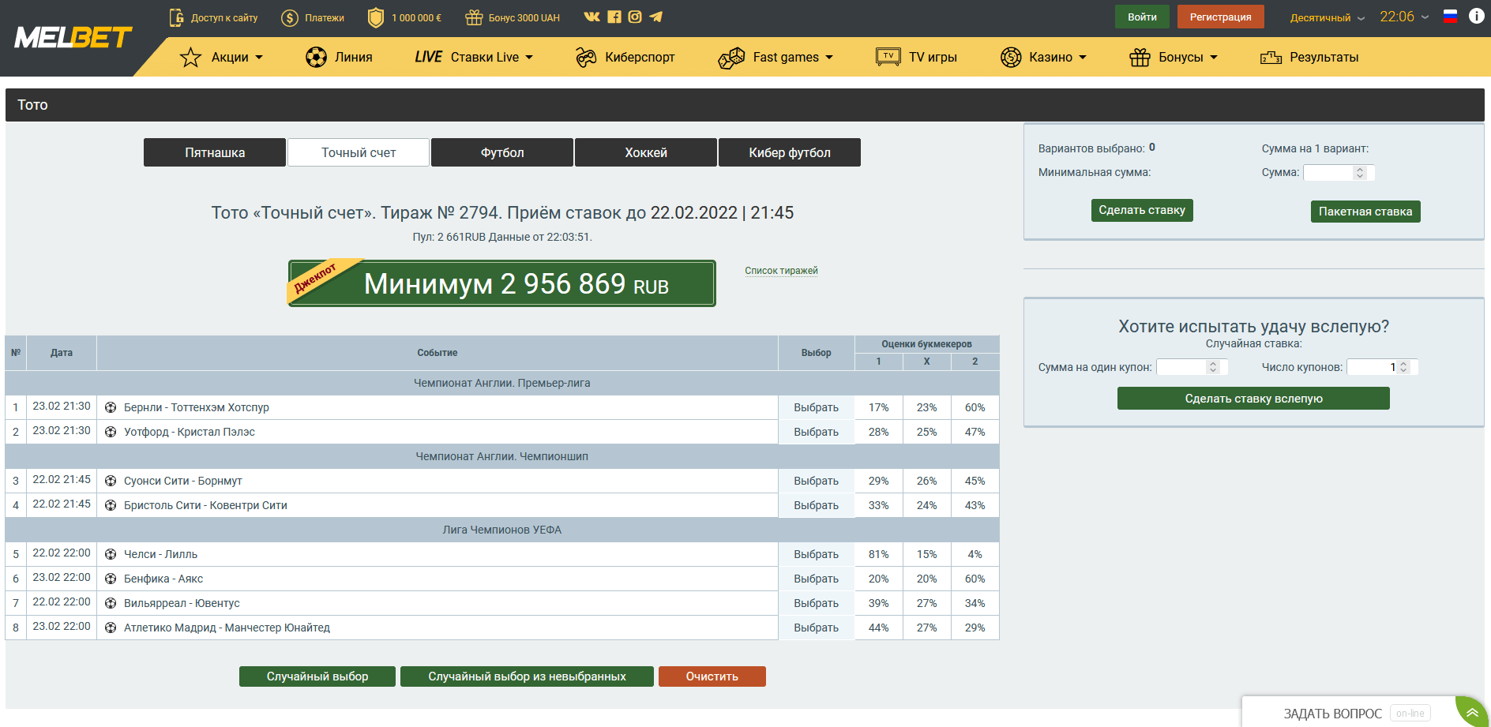The height and width of the screenshot is (727, 1491).
Task: Open the Линия menu item
Action: 339,57
